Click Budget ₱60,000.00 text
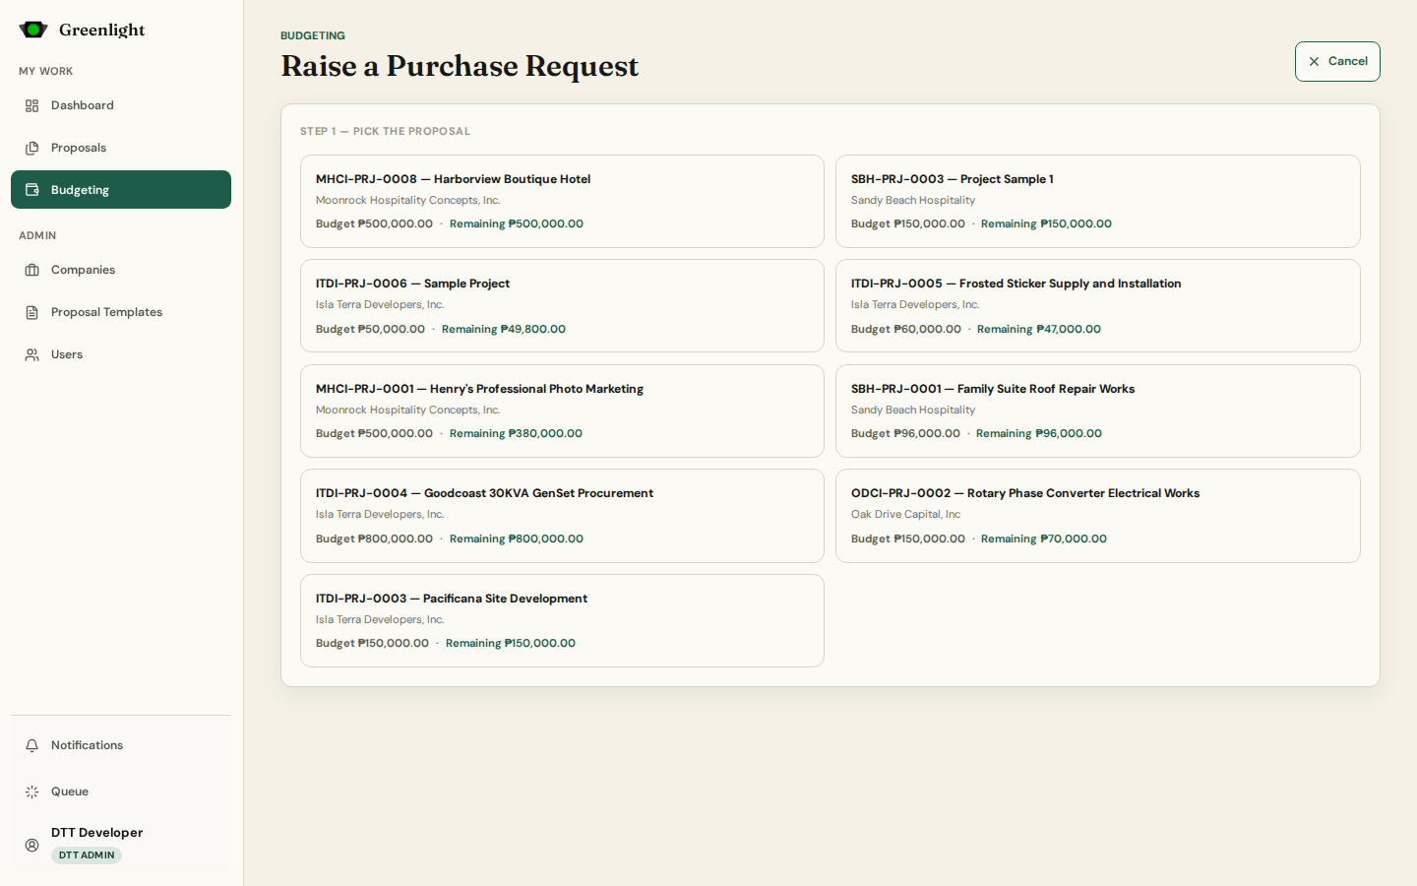The image size is (1417, 886). (x=906, y=329)
